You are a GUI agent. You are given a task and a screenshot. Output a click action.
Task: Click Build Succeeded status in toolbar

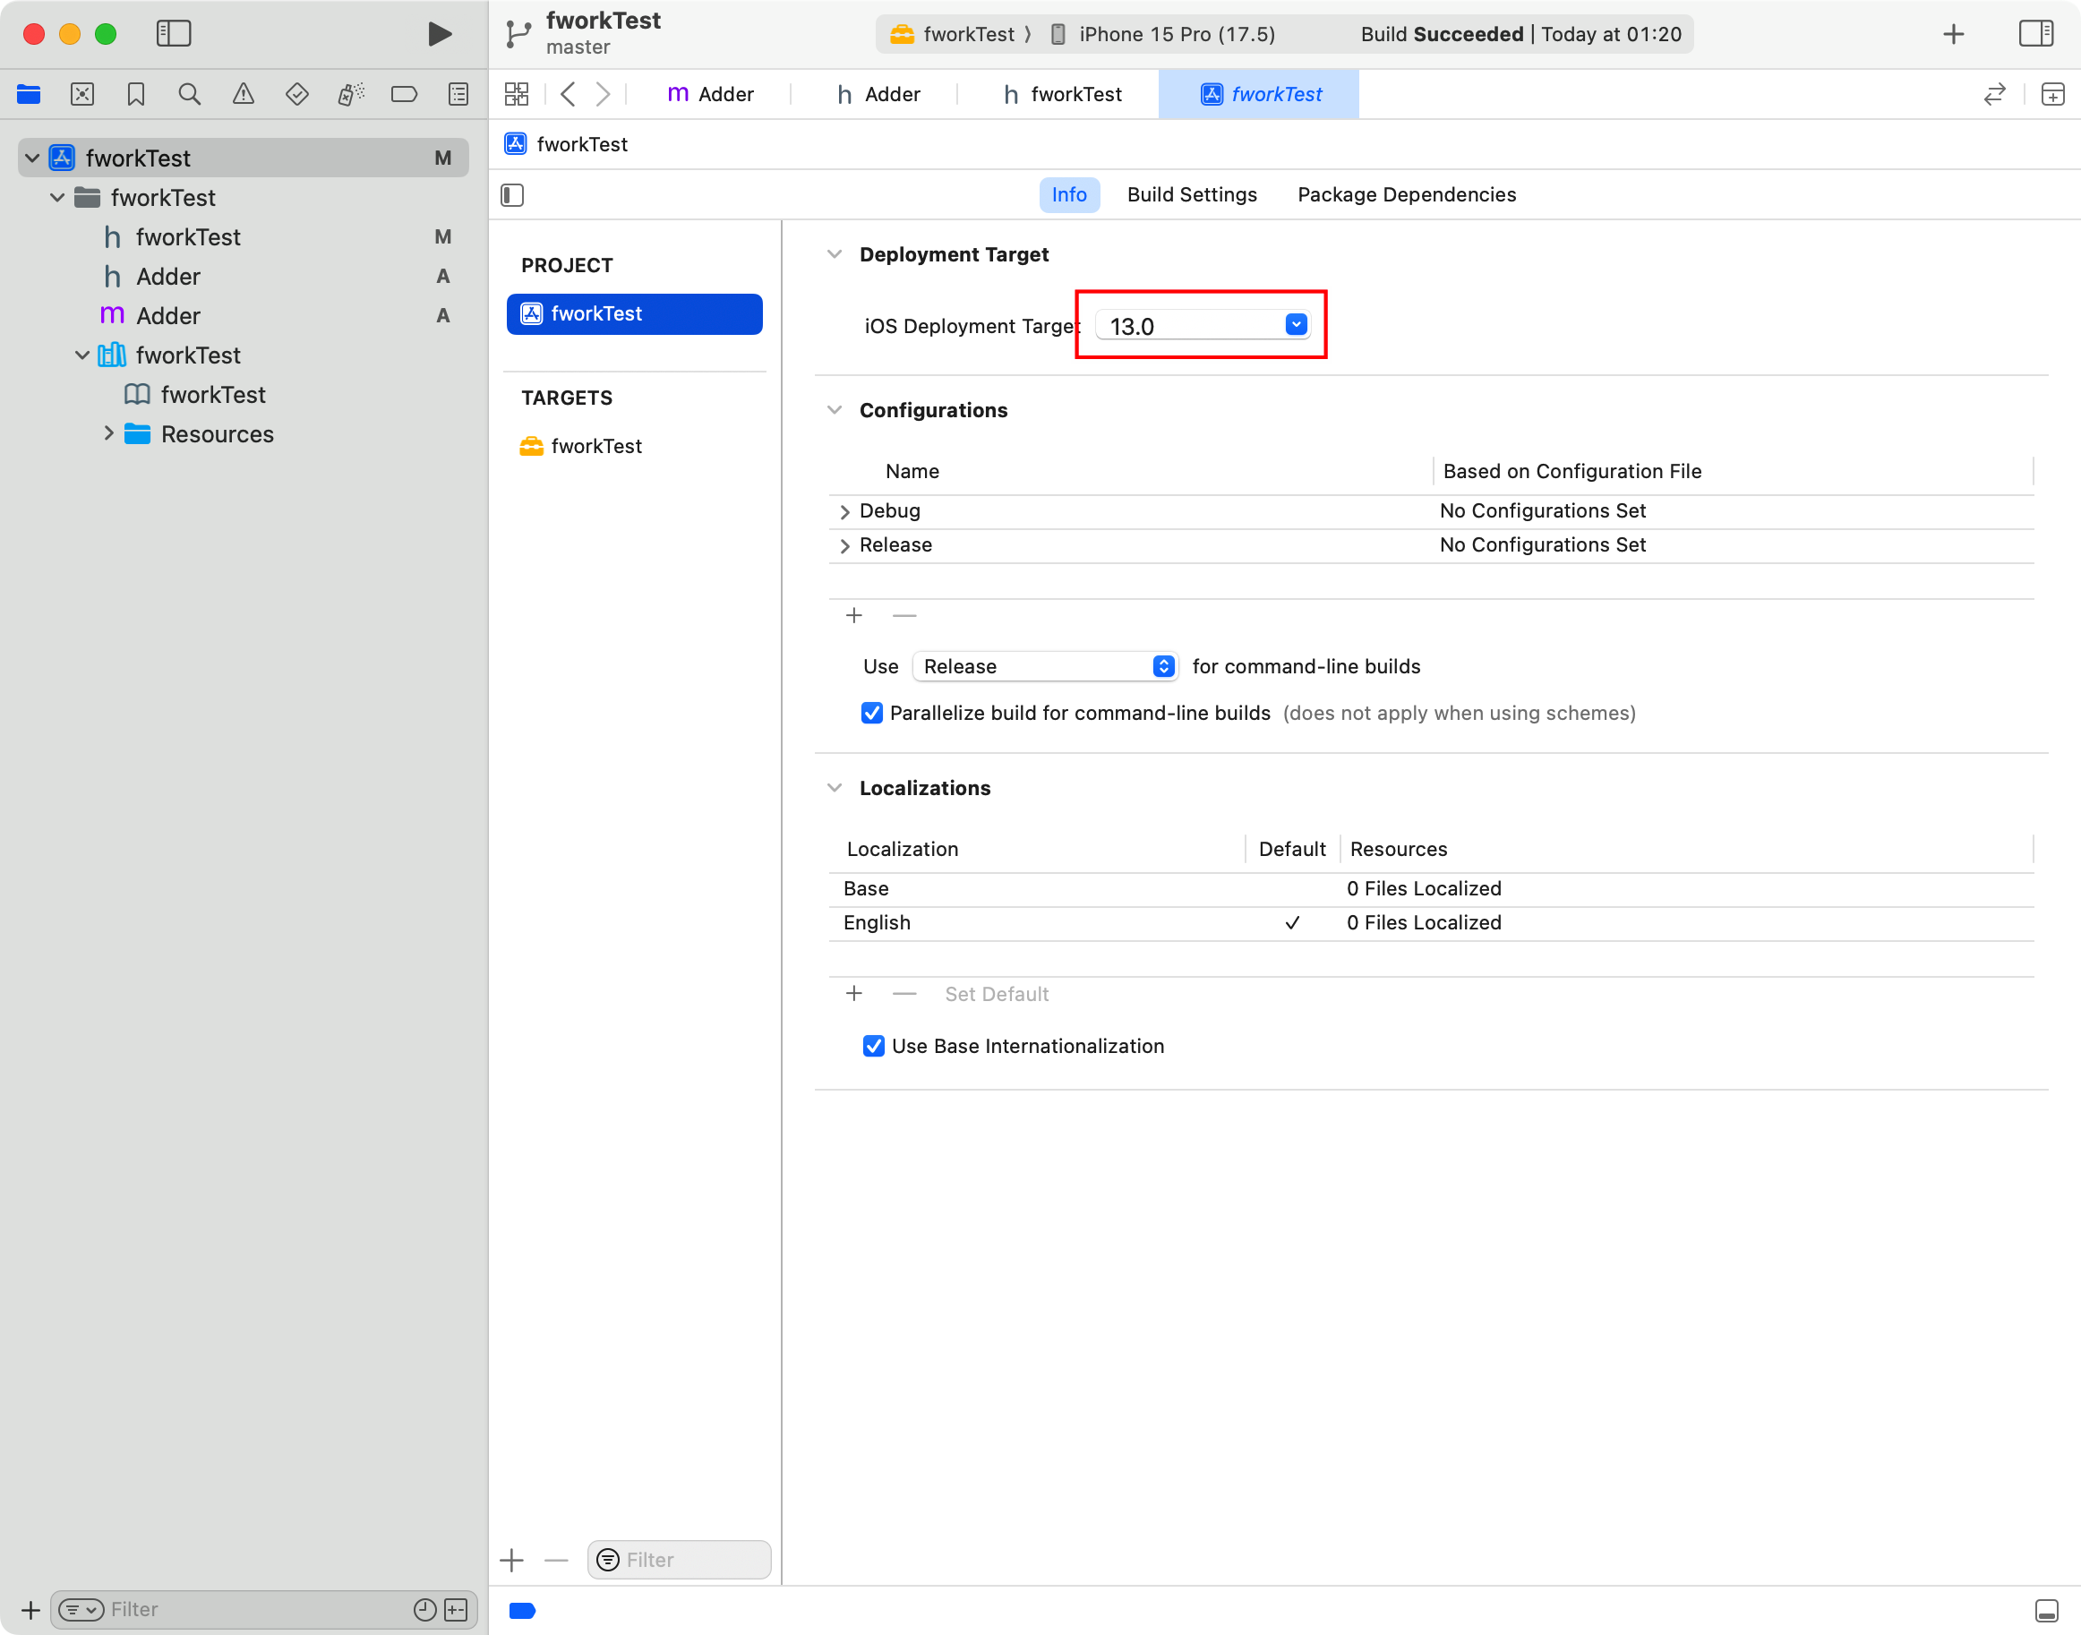coord(1520,34)
